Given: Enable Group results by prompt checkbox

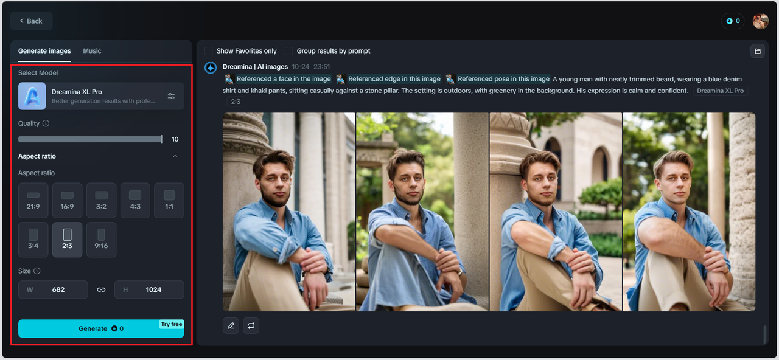Looking at the screenshot, I should [289, 51].
